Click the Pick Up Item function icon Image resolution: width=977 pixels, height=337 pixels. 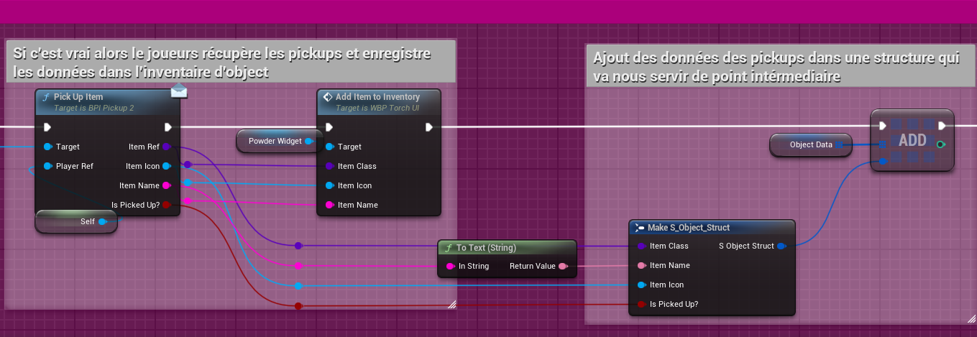(46, 97)
